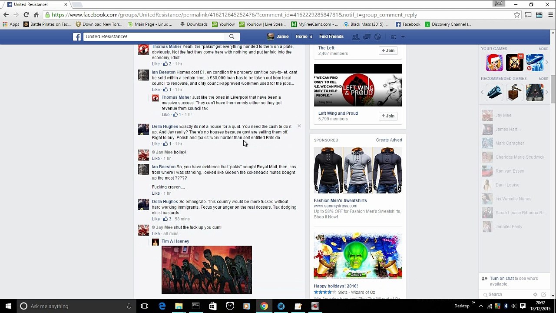Click the page vertical scrollbar thumb
This screenshot has height=313, width=556.
pyautogui.click(x=553, y=89)
